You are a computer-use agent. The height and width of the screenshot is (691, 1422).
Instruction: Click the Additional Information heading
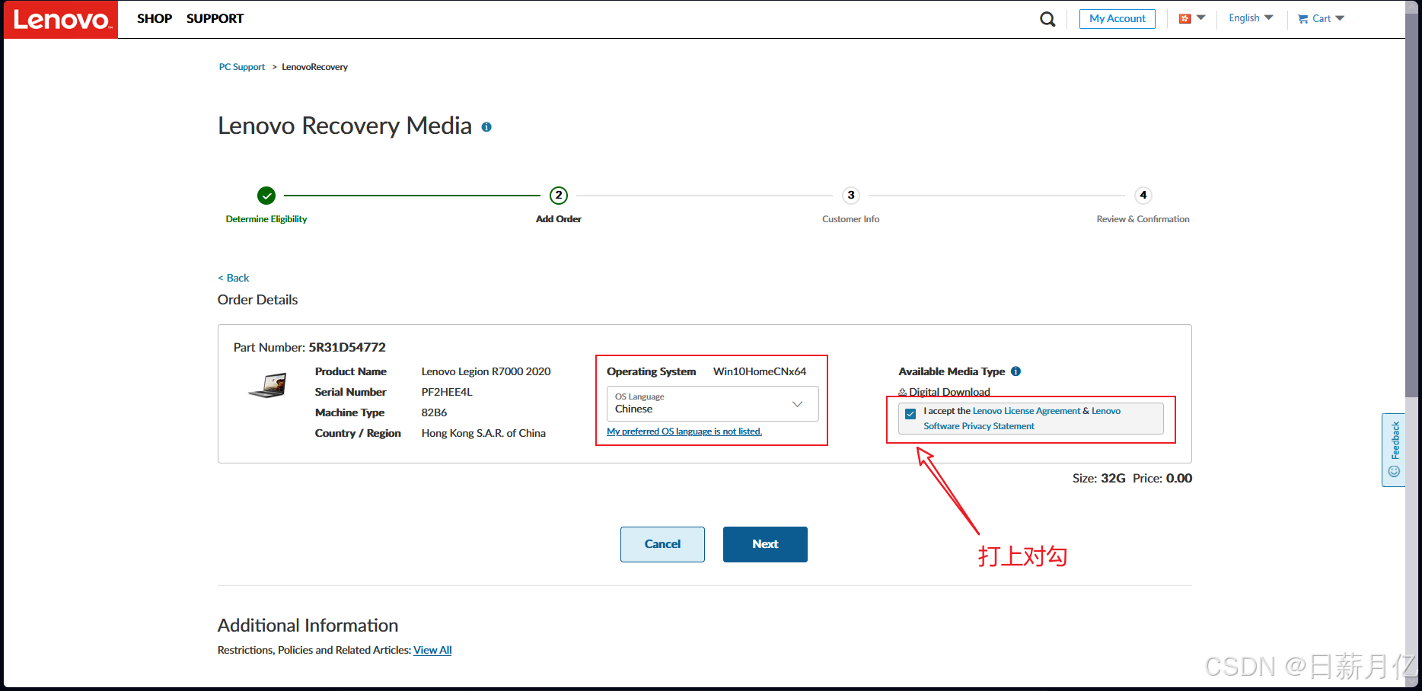pyautogui.click(x=308, y=626)
